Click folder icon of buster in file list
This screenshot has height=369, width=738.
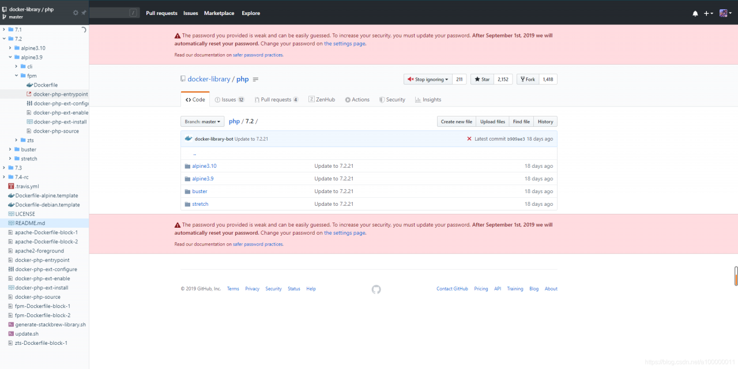pos(187,191)
